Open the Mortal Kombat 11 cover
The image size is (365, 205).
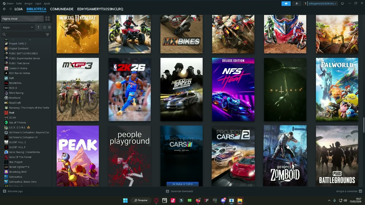point(78,34)
